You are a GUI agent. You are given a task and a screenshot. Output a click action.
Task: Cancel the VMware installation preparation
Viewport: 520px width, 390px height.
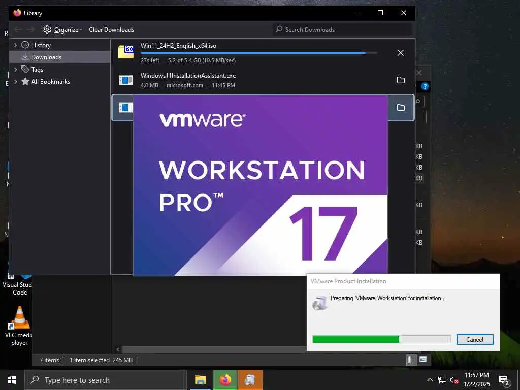click(475, 339)
